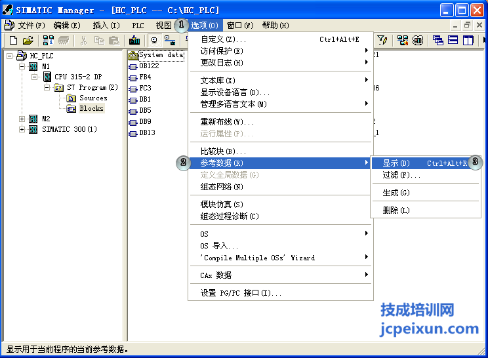Expand the M2 station node

[22, 119]
